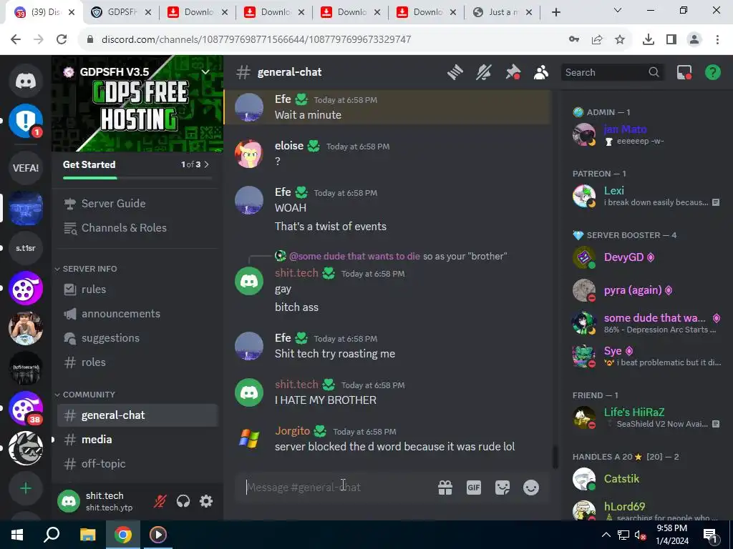Viewport: 733px width, 549px height.
Task: Open Discord direct messages home icon
Action: (x=26, y=81)
